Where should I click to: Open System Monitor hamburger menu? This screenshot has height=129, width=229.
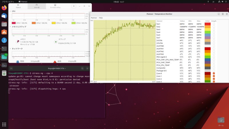point(74,6)
